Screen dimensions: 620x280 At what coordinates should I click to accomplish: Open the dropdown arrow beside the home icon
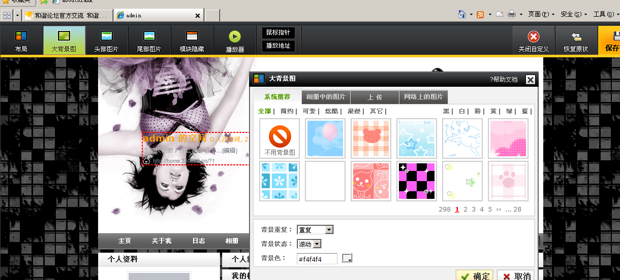coord(471,14)
